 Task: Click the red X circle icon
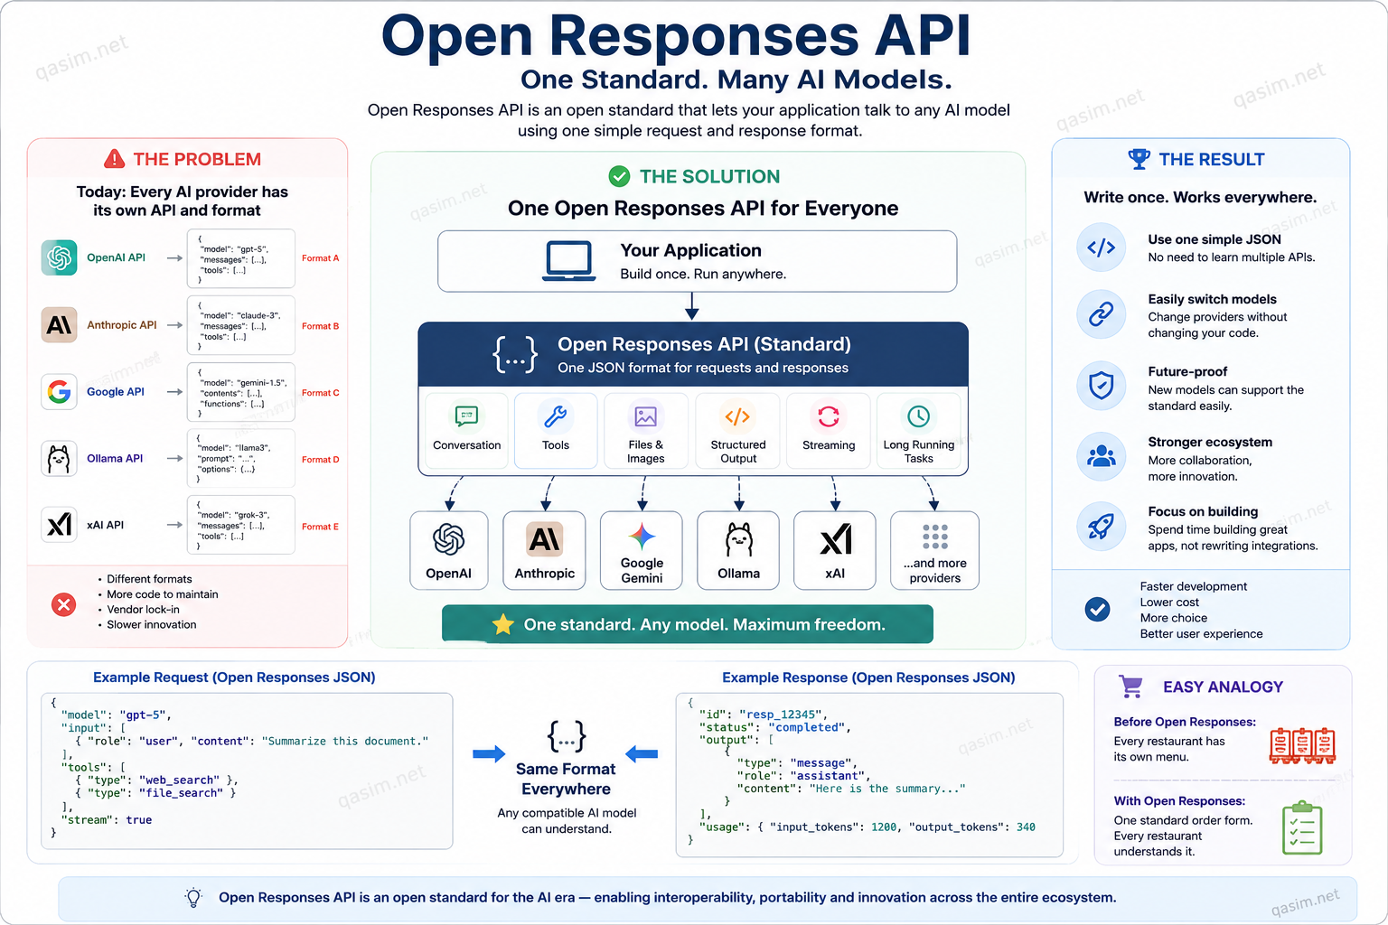(x=64, y=604)
